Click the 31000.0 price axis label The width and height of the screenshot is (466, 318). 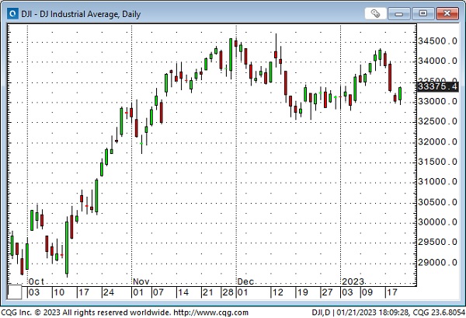tap(437, 182)
